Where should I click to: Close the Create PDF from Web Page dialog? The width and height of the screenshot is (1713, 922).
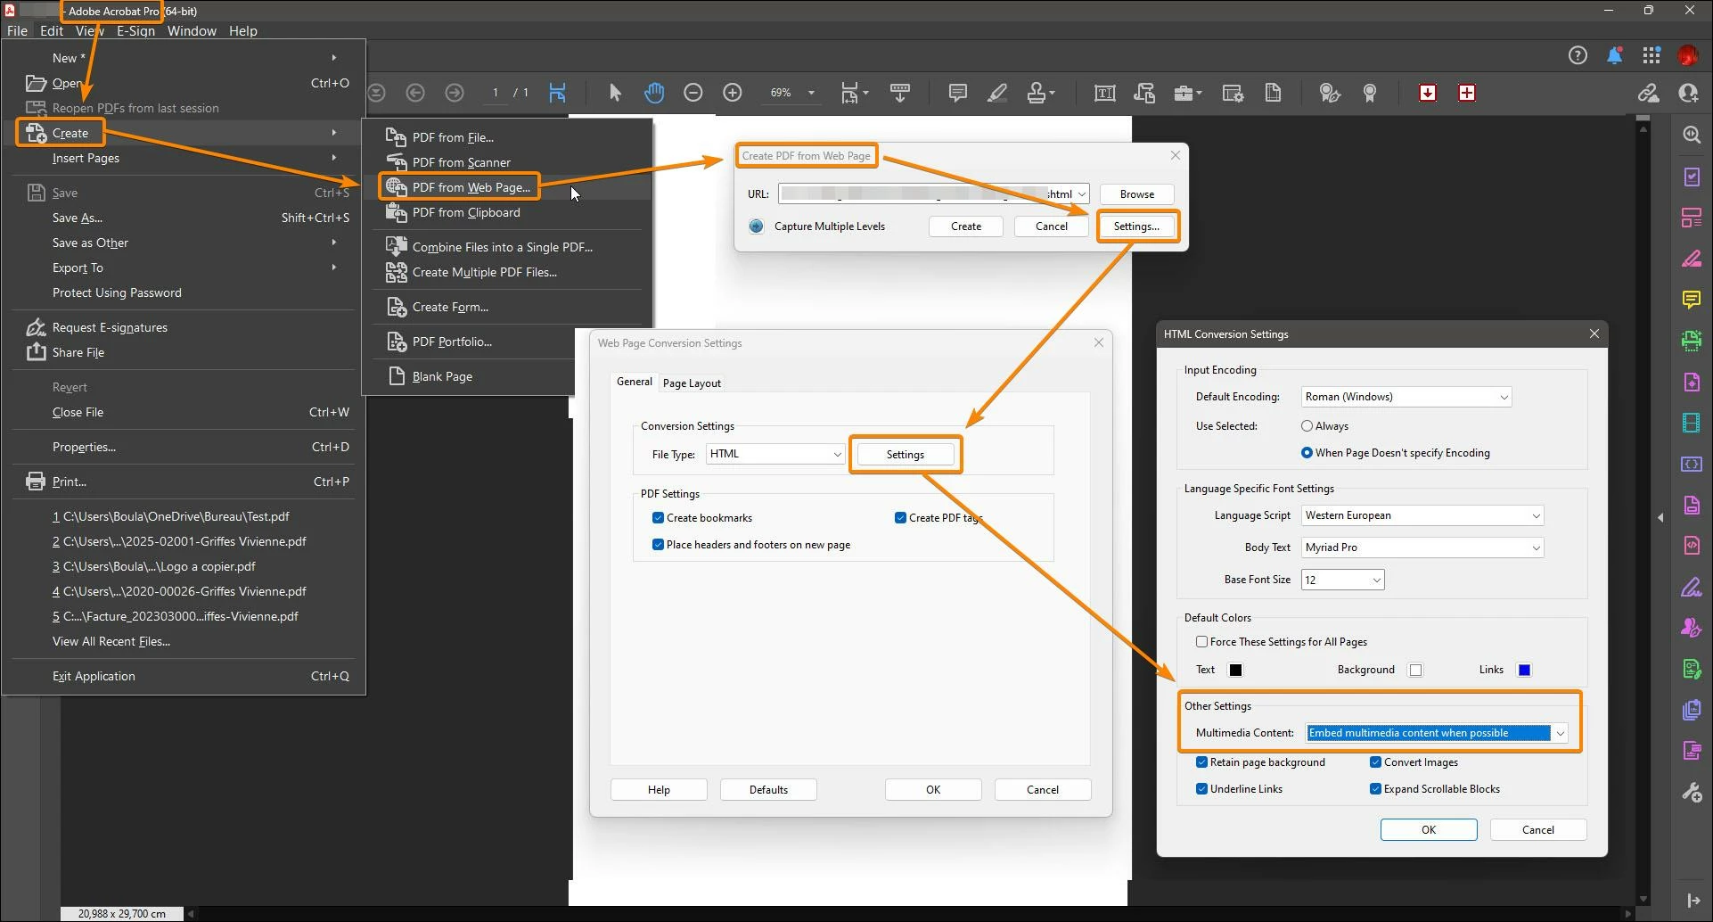coord(1175,155)
